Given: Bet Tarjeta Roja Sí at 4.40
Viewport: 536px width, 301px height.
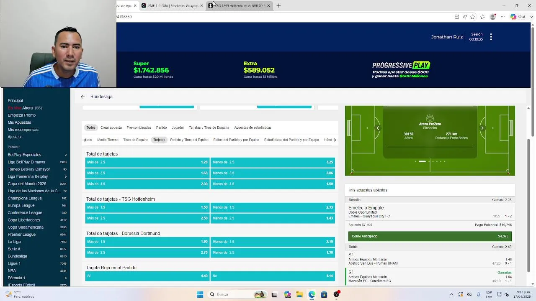Looking at the screenshot, I should tap(147, 276).
